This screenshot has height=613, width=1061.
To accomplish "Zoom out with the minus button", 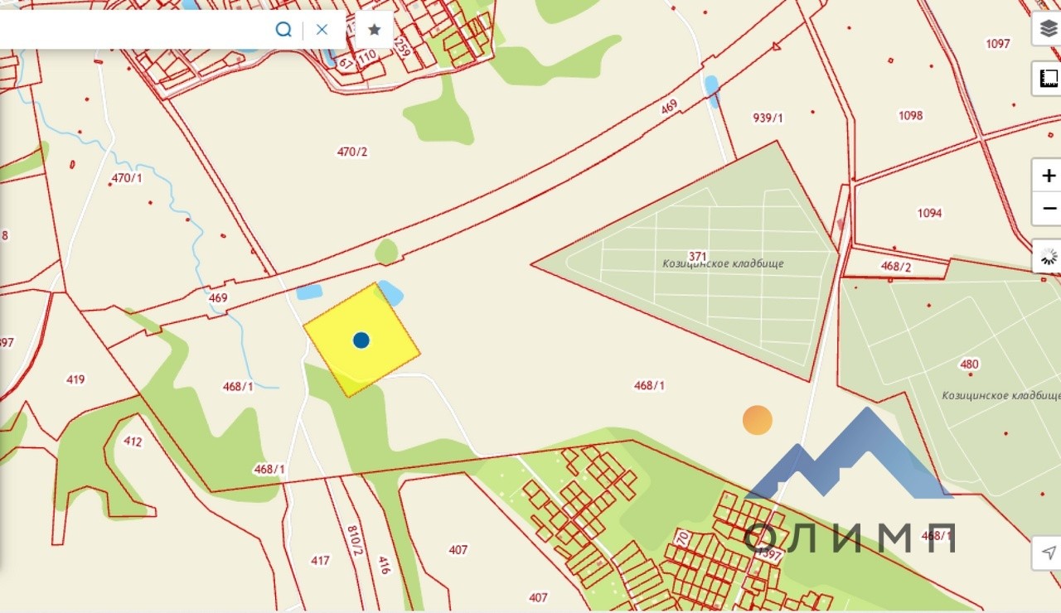I will click(x=1049, y=209).
